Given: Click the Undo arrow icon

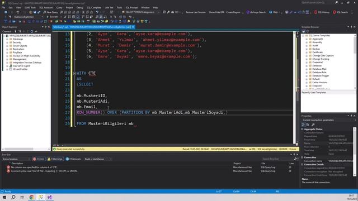Looking at the screenshot, I should click(97, 12).
